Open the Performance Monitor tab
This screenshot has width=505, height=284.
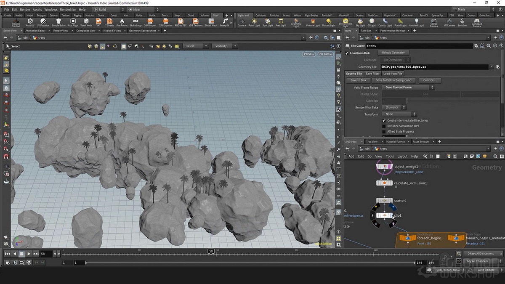point(393,31)
